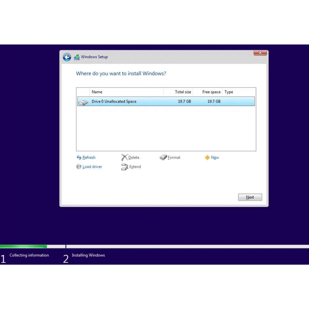Sort by the Free space column header
Viewport: 309px width, 309px height.
coord(211,92)
